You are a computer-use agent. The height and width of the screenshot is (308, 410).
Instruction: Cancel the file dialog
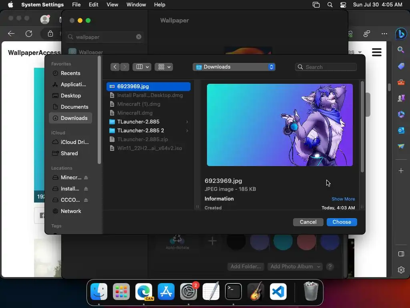(308, 222)
